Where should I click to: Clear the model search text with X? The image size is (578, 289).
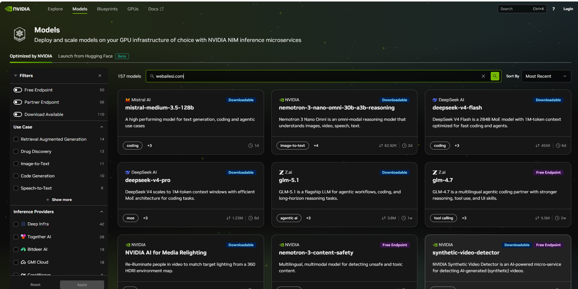click(483, 76)
